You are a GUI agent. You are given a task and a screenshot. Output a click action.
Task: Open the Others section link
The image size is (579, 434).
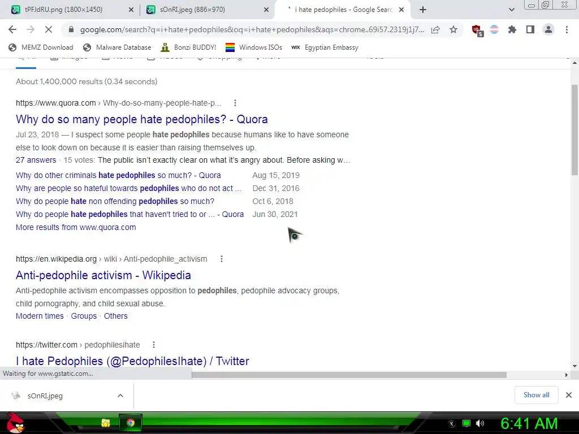115,316
